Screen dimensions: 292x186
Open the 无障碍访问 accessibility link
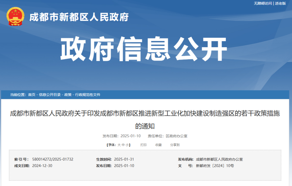pos(263,3)
